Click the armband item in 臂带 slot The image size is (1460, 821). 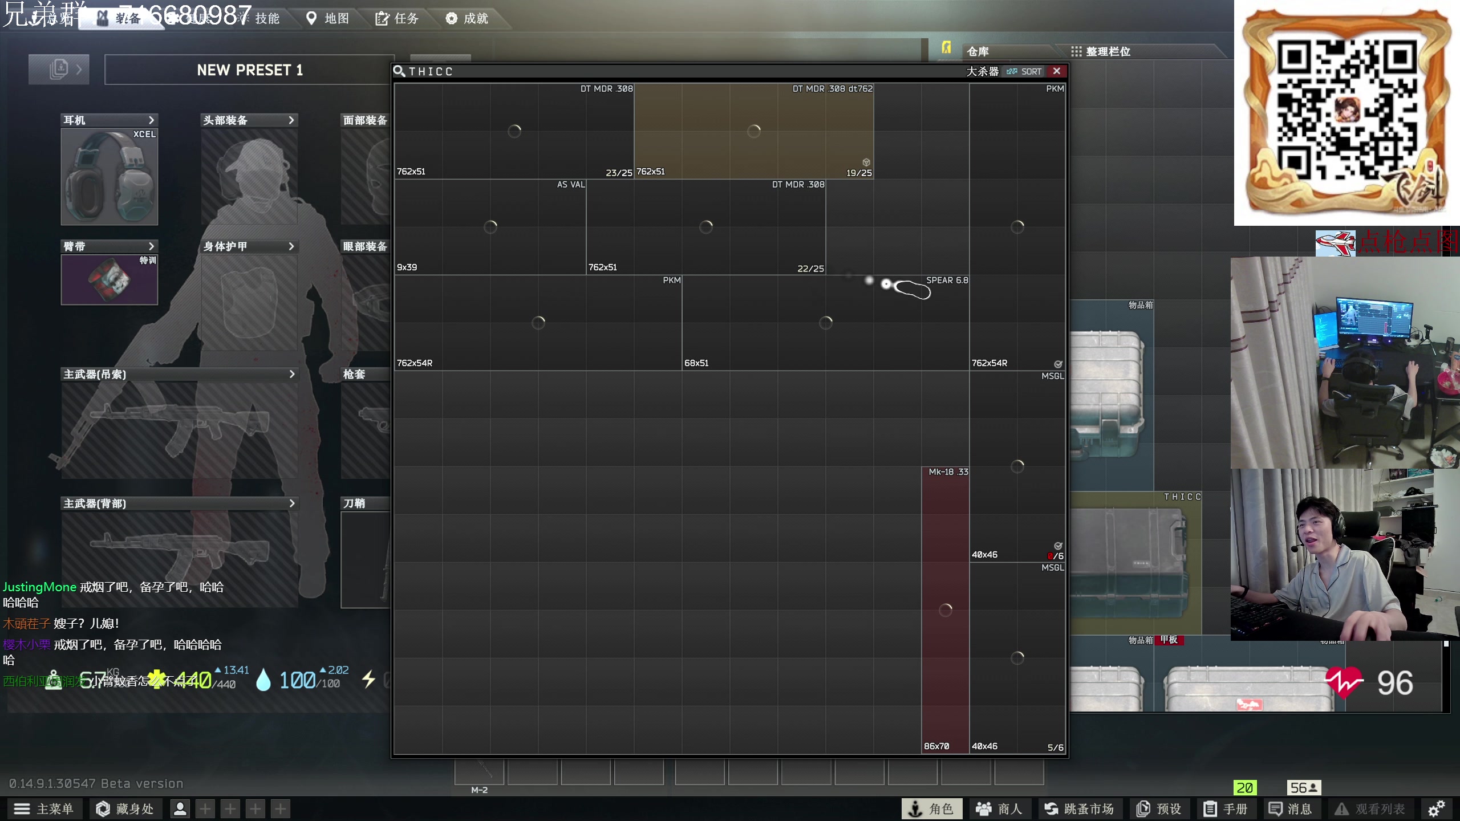pyautogui.click(x=109, y=279)
